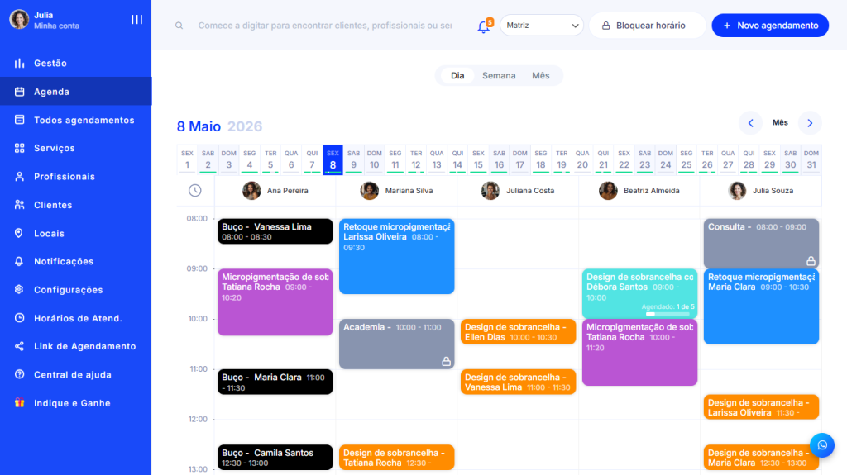Open Indique e Ganhe gift item
This screenshot has height=475, width=847.
click(x=71, y=403)
